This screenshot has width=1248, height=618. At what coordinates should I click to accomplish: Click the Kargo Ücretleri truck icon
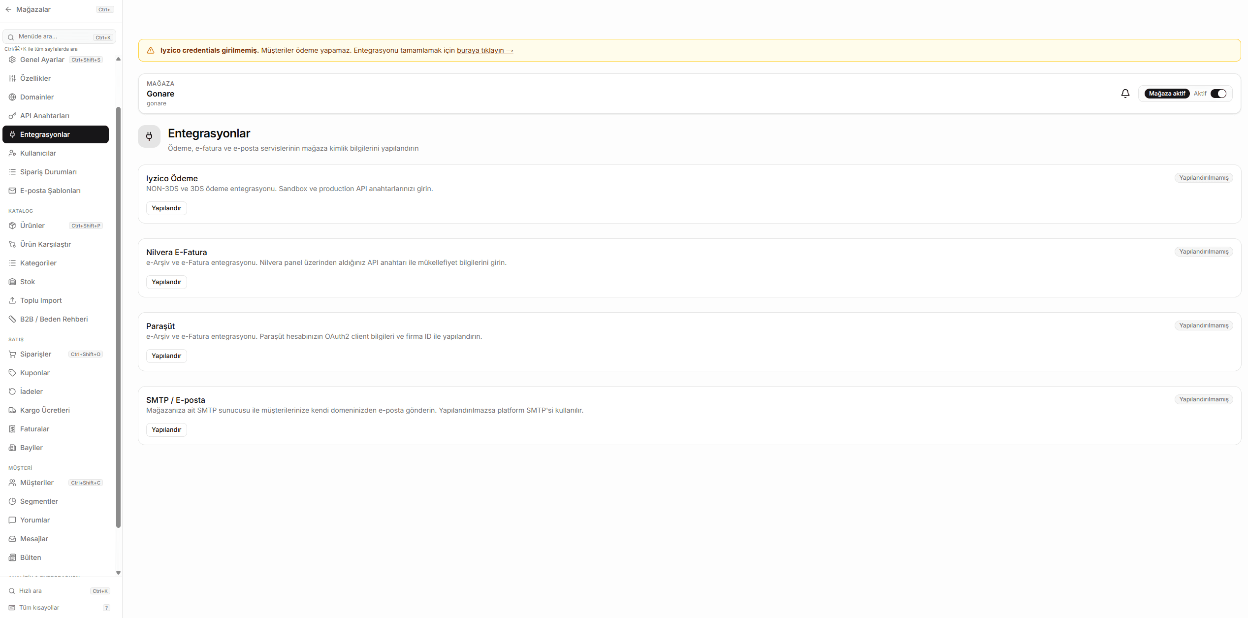[12, 410]
